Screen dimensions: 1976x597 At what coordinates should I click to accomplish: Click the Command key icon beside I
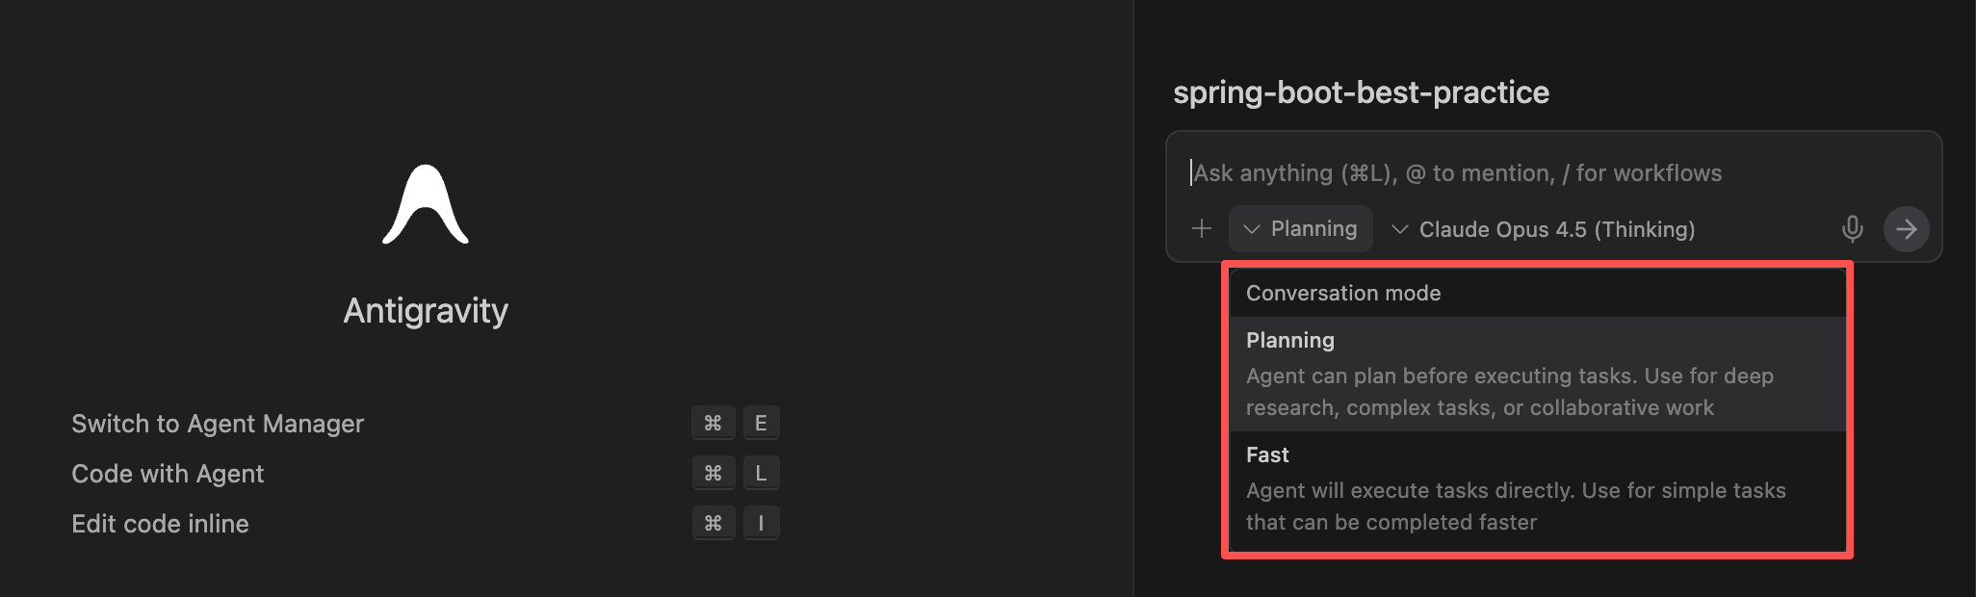click(714, 524)
